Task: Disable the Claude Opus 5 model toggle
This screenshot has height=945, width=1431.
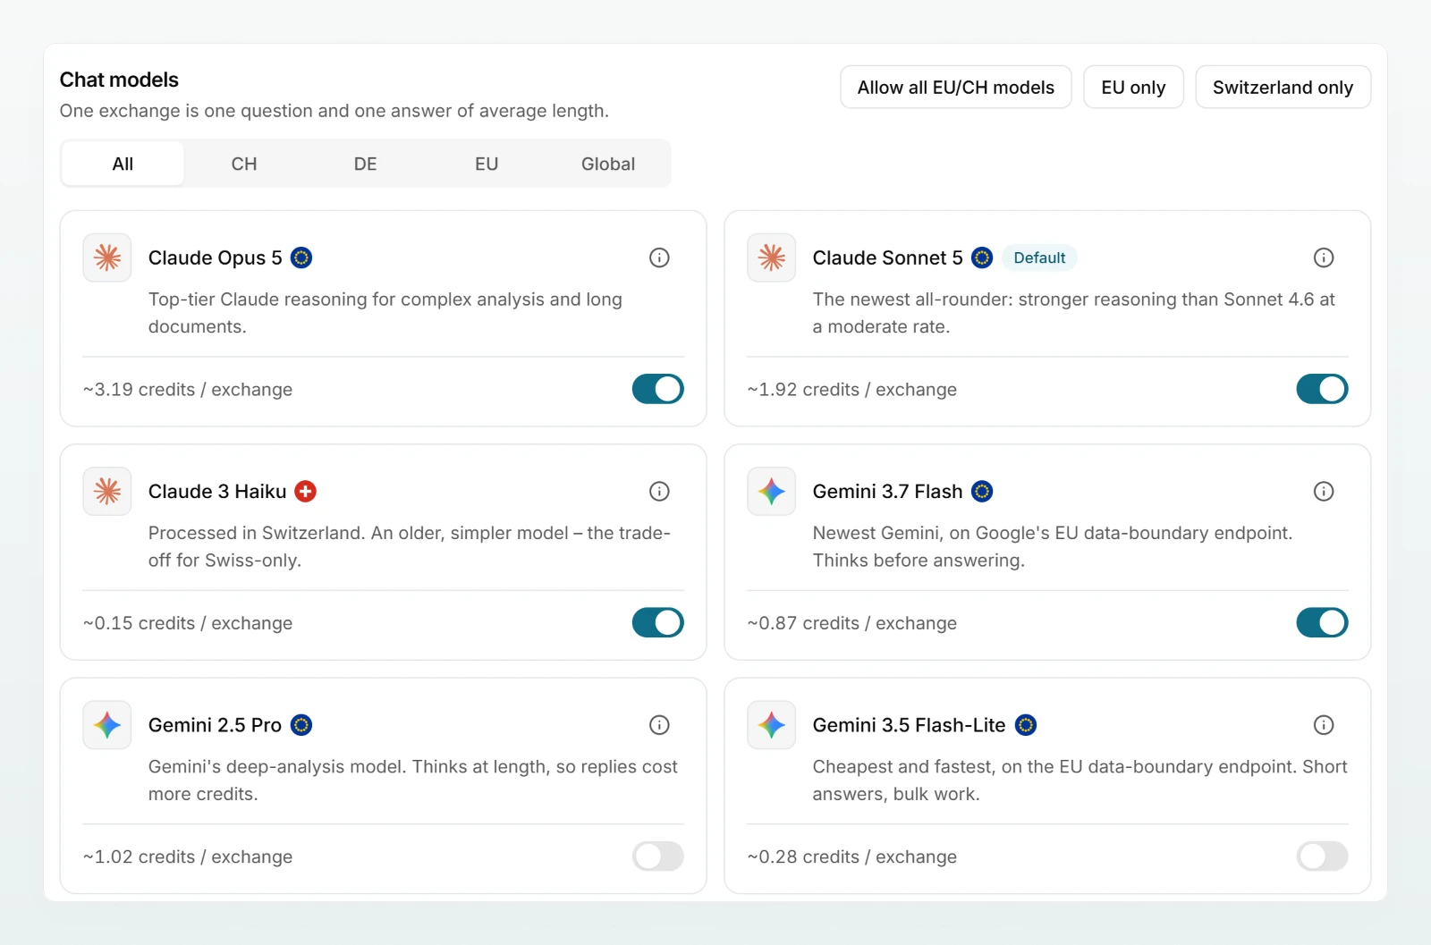Action: point(658,389)
